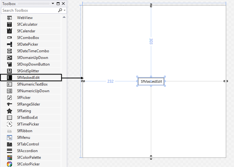The width and height of the screenshot is (234, 167).
Task: Pick the SfDropDownButton icon
Action: pyautogui.click(x=9, y=64)
